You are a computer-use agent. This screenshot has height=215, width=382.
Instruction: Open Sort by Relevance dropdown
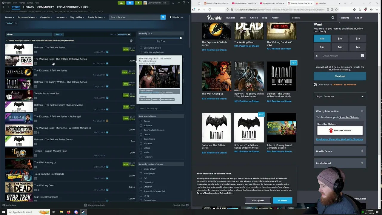point(124,34)
